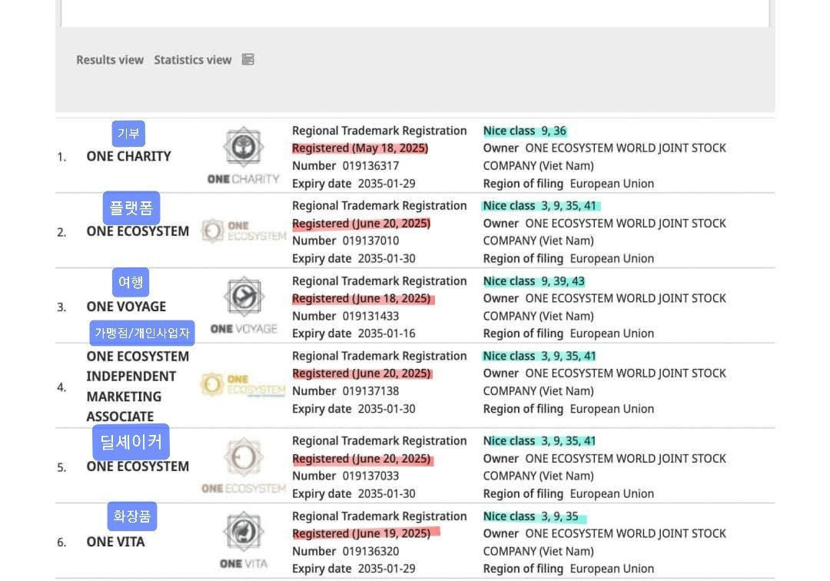Select registration number 019131433

pos(370,316)
